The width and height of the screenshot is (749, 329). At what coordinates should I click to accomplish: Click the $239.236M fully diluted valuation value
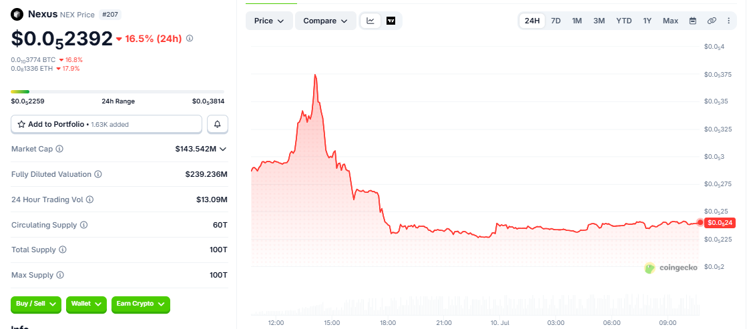(x=206, y=174)
